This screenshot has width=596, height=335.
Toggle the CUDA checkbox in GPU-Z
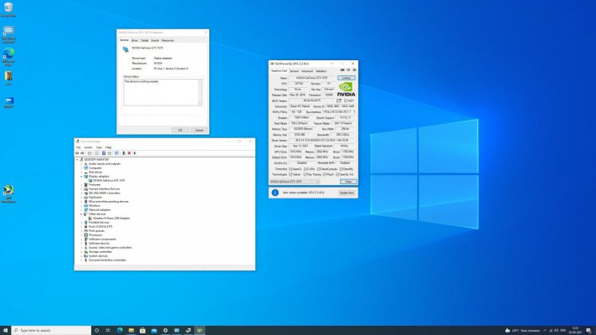[306, 169]
